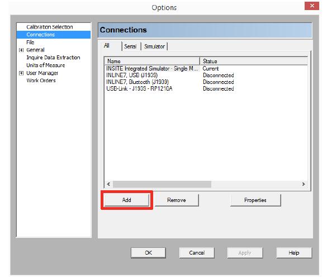Switch to the Simulator tab

pos(154,46)
